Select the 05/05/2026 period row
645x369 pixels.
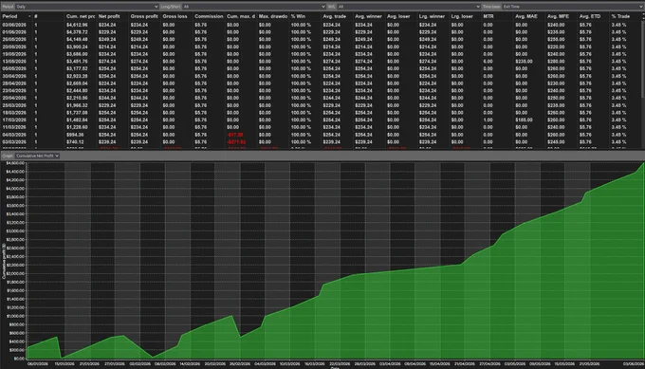pos(321,68)
